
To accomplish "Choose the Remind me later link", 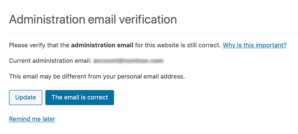I will tap(32, 119).
